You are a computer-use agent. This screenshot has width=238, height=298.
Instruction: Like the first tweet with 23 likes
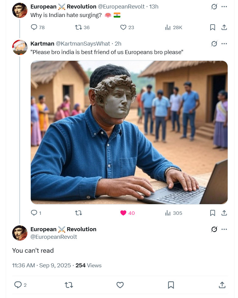tap(127, 27)
